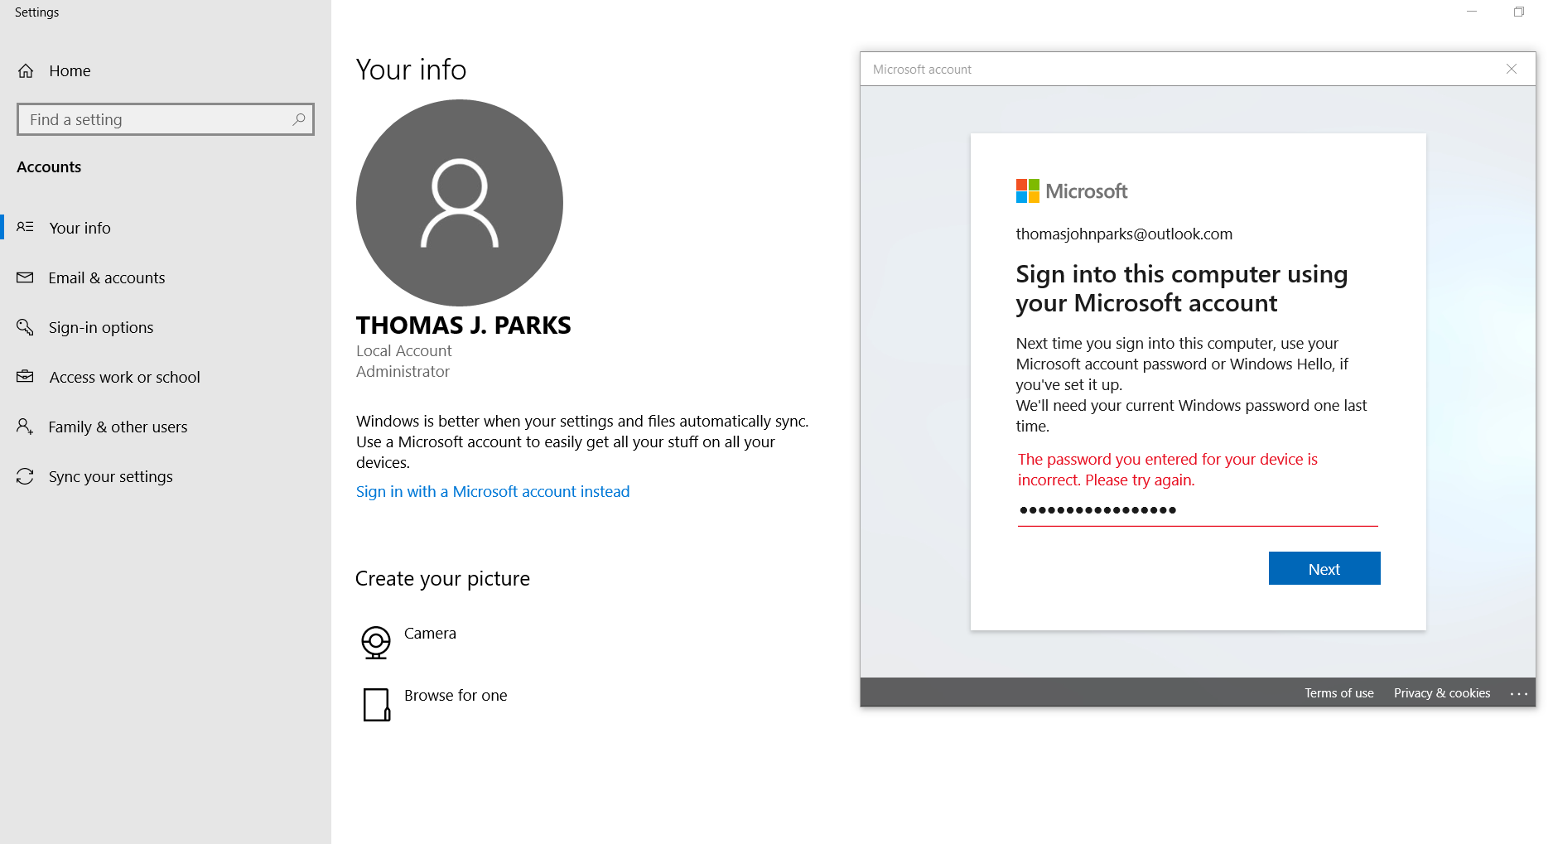This screenshot has width=1553, height=844.
Task: Open Privacy & cookies
Action: [x=1441, y=692]
